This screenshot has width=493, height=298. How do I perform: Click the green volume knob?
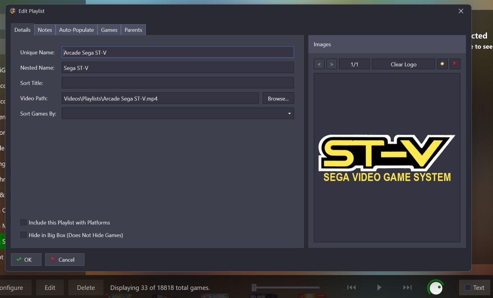(436, 288)
